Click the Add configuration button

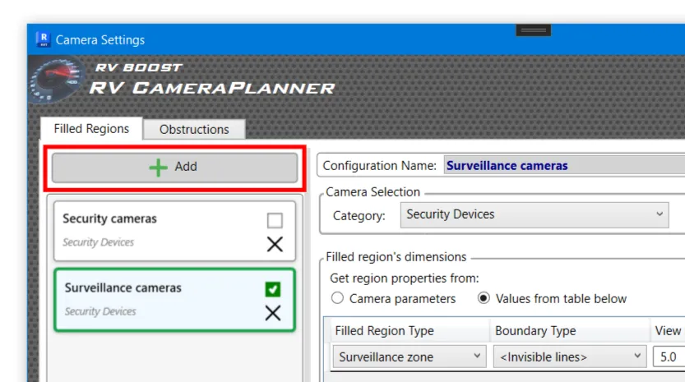pyautogui.click(x=174, y=167)
